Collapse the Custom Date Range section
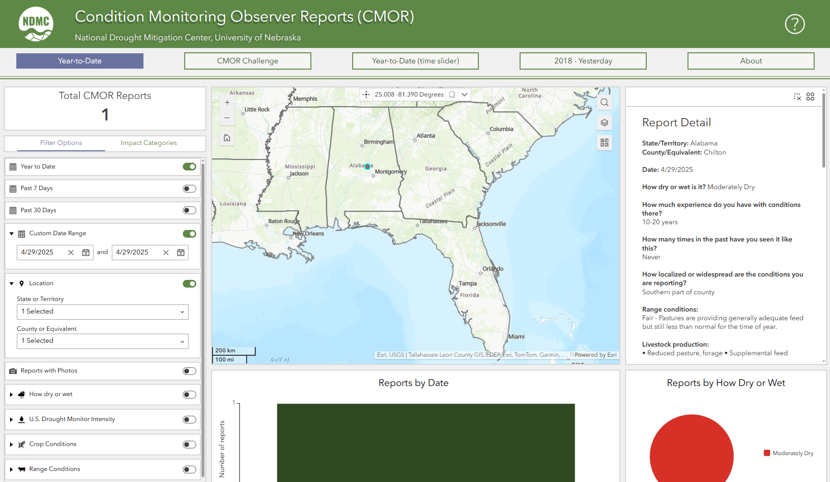The width and height of the screenshot is (830, 482). [12, 234]
